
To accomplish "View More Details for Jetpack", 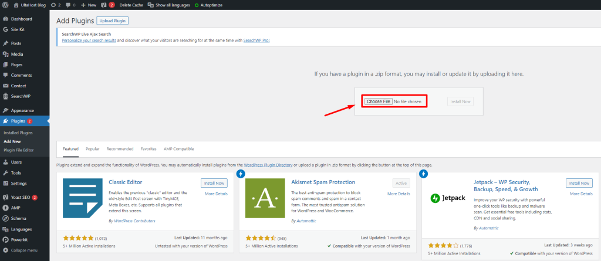I will (x=580, y=194).
